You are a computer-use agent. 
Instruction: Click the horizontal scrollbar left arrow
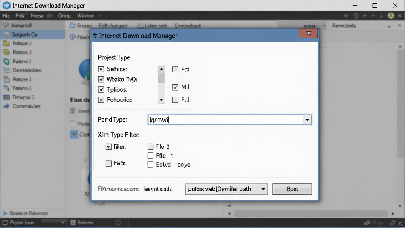tap(229, 213)
